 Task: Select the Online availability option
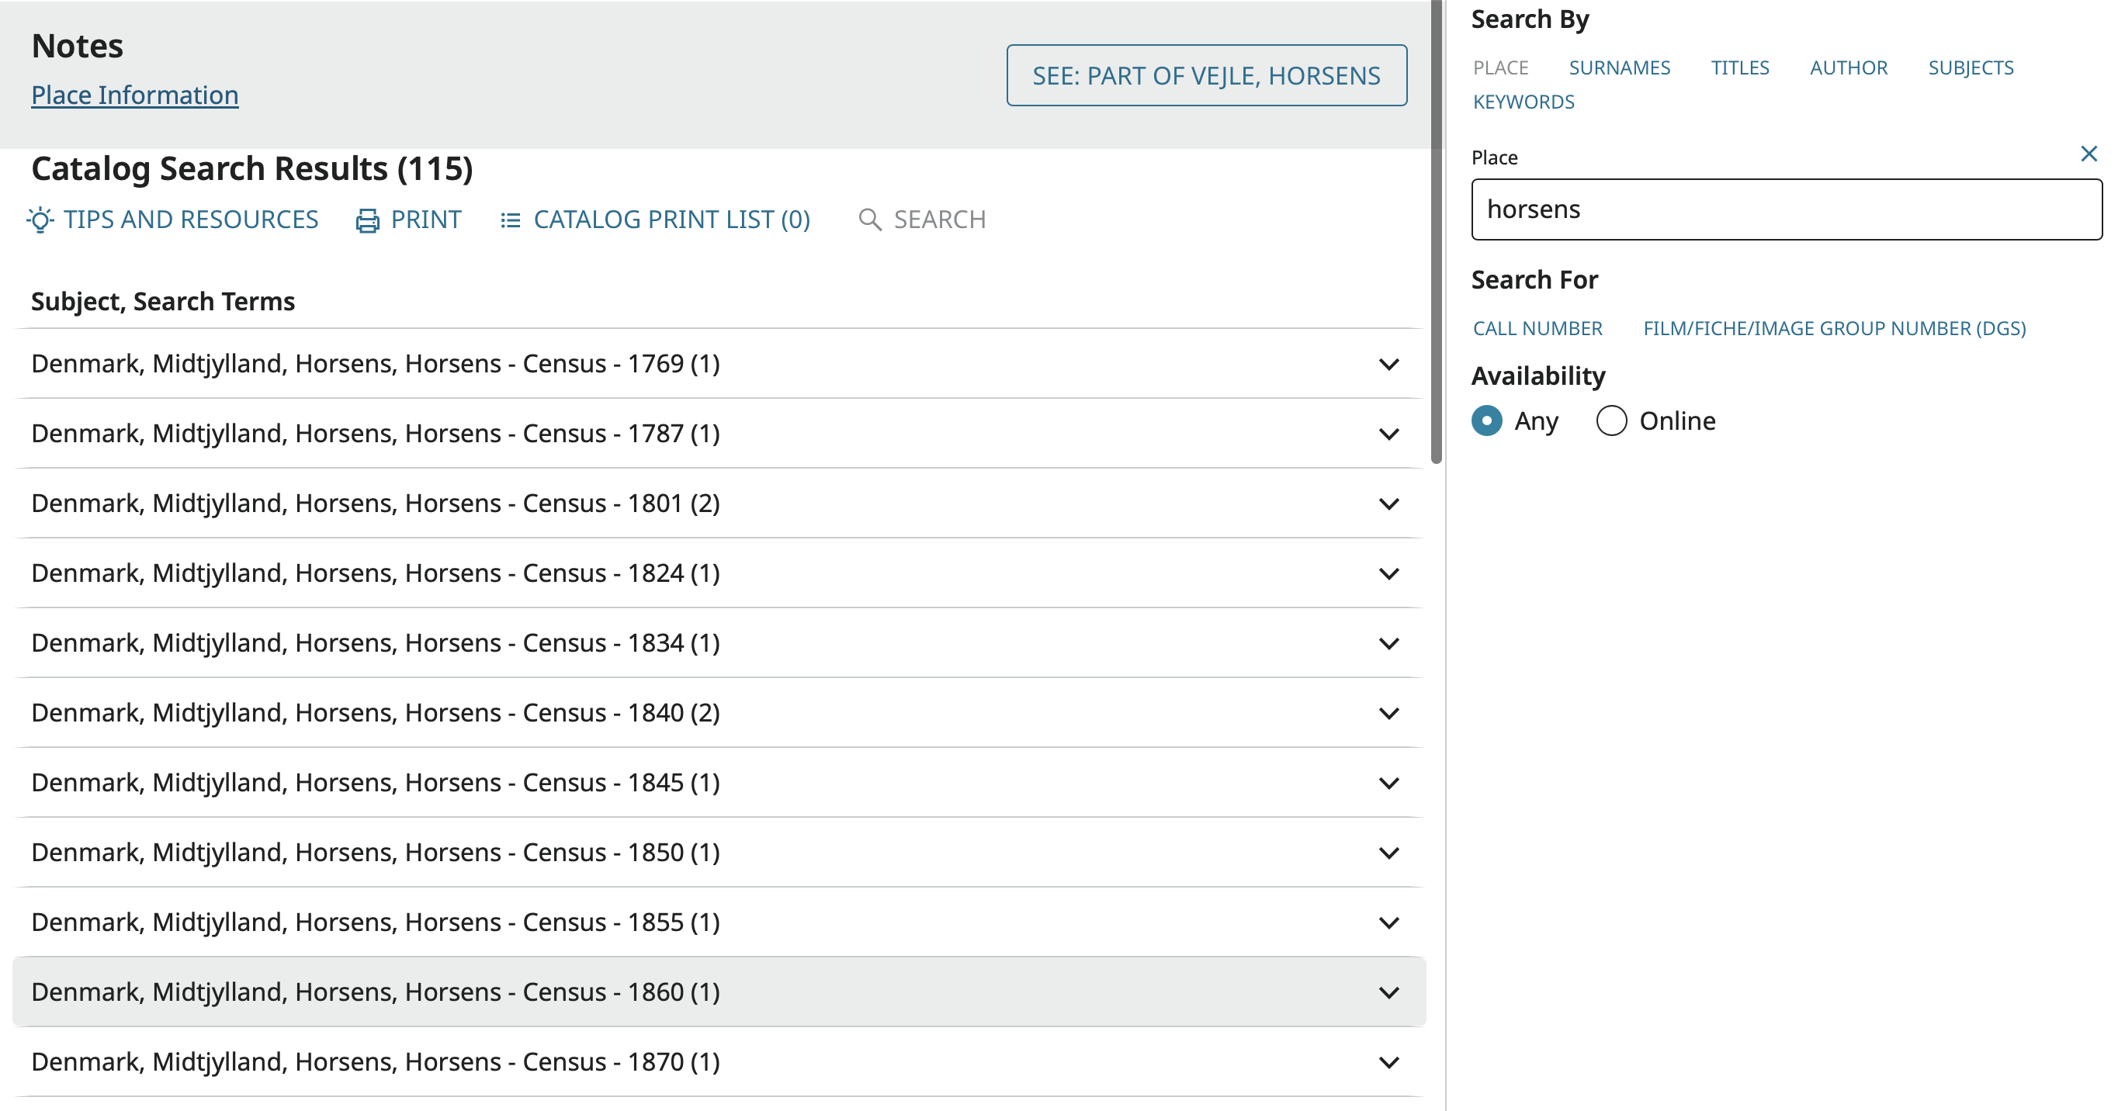coord(1611,421)
